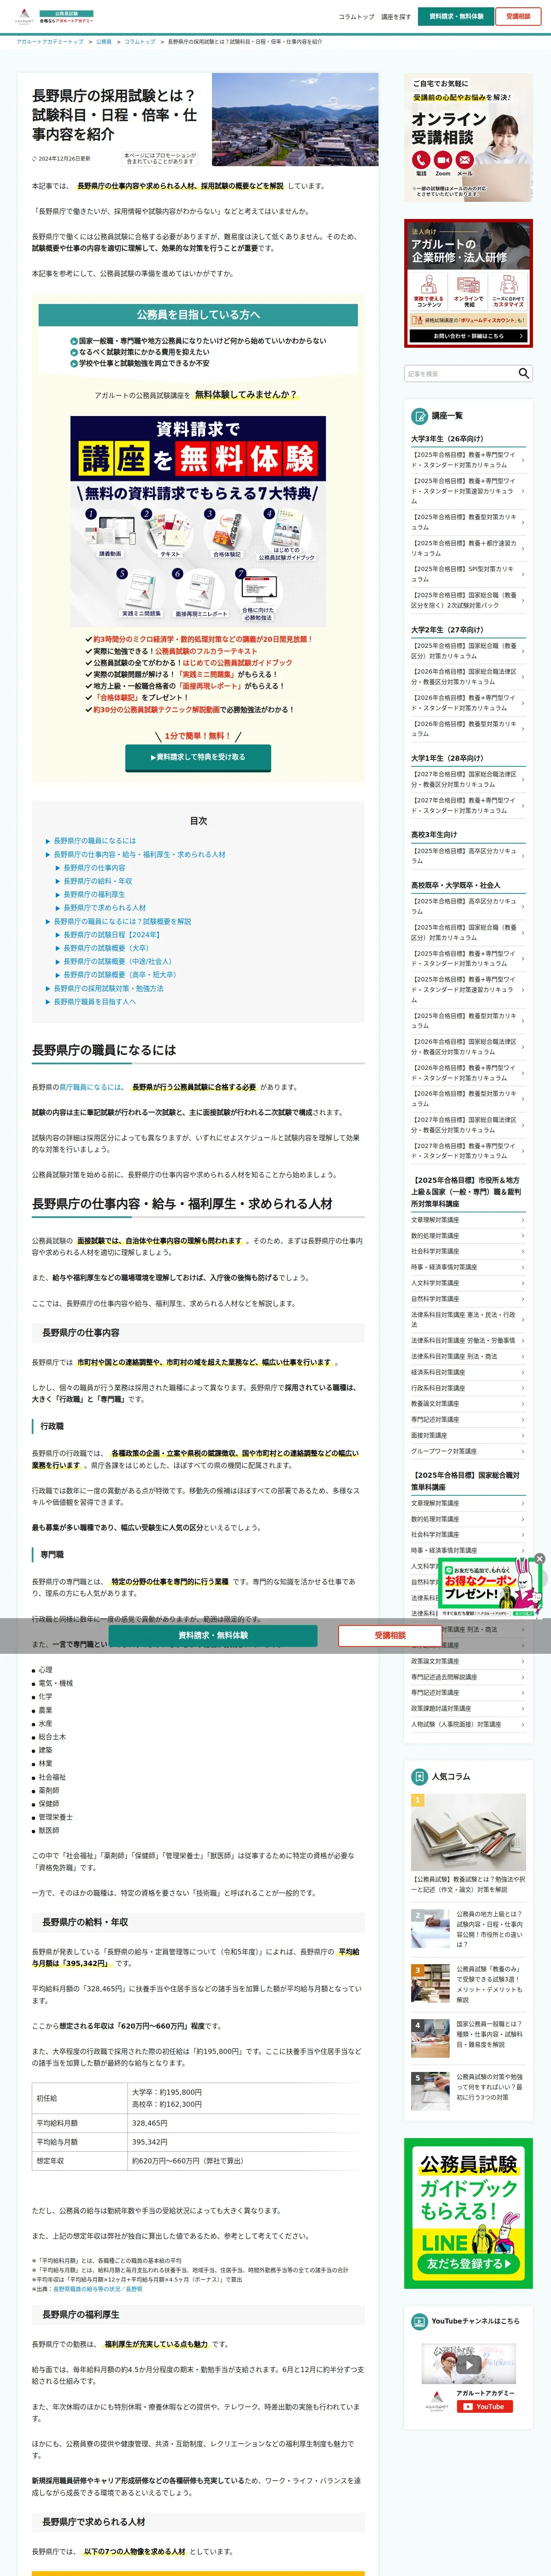Click the YouTube logo button
Image resolution: width=551 pixels, height=2576 pixels.
coord(485,2406)
